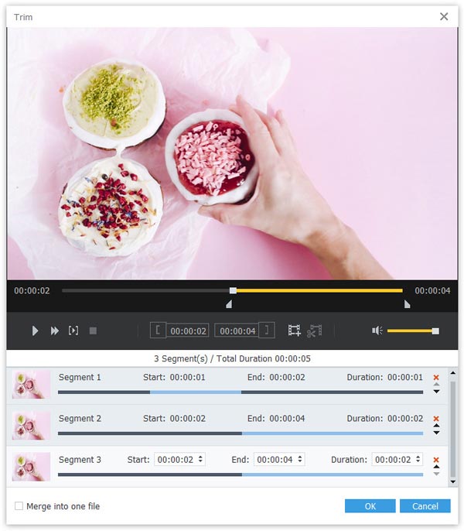This screenshot has width=464, height=531.
Task: Click the fast forward button
Action: pos(55,331)
